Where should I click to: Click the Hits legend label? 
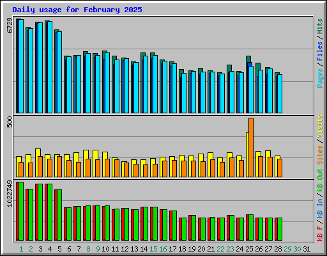pyautogui.click(x=320, y=26)
